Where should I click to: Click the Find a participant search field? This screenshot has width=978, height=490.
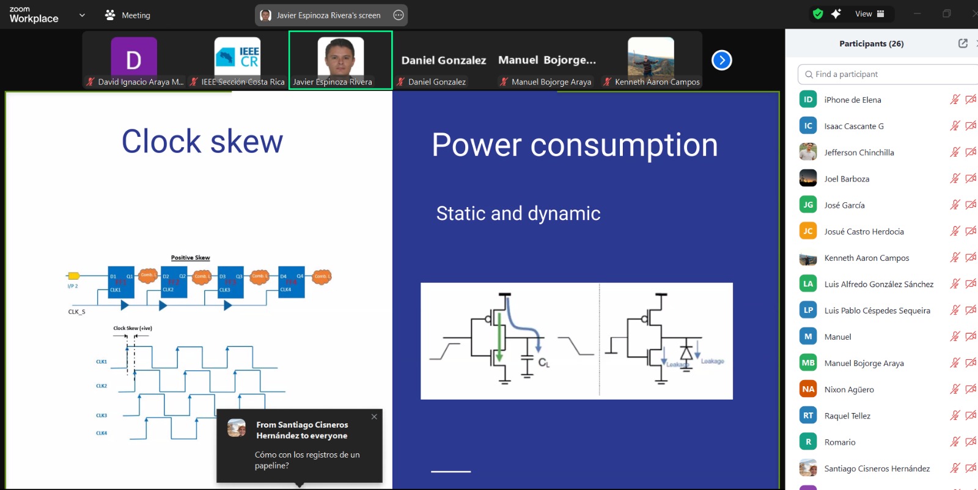coord(886,74)
